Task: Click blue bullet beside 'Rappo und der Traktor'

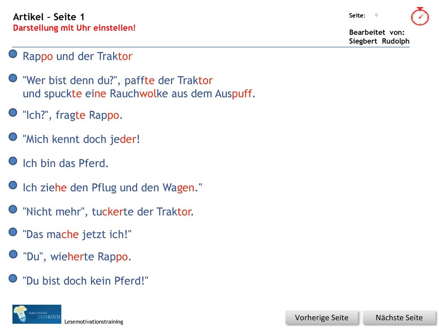Action: (x=13, y=54)
